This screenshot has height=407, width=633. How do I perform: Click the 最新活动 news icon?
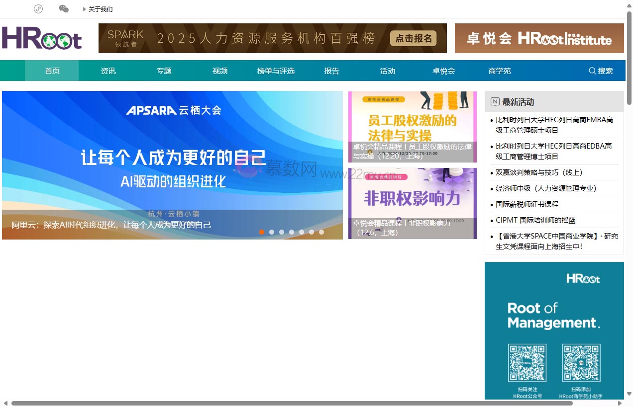point(495,102)
